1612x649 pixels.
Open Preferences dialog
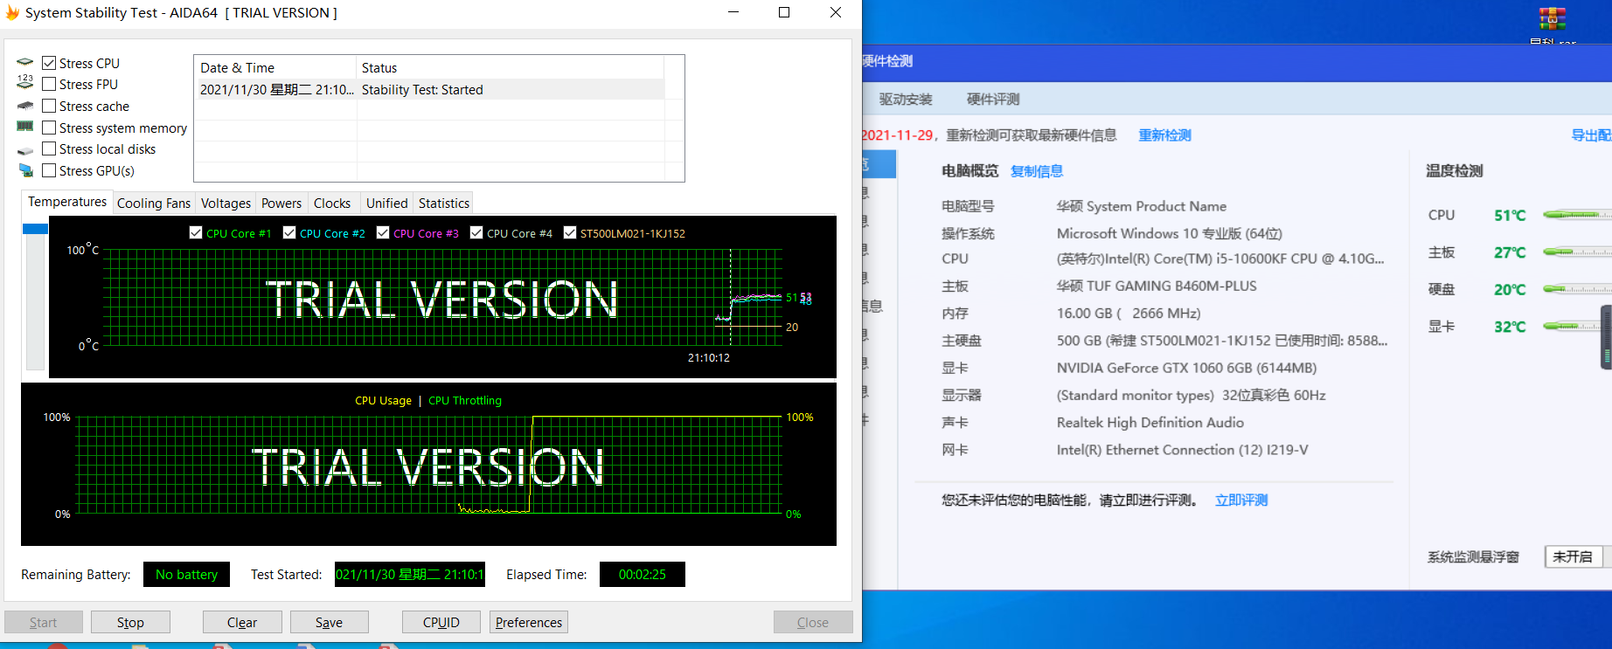click(529, 622)
